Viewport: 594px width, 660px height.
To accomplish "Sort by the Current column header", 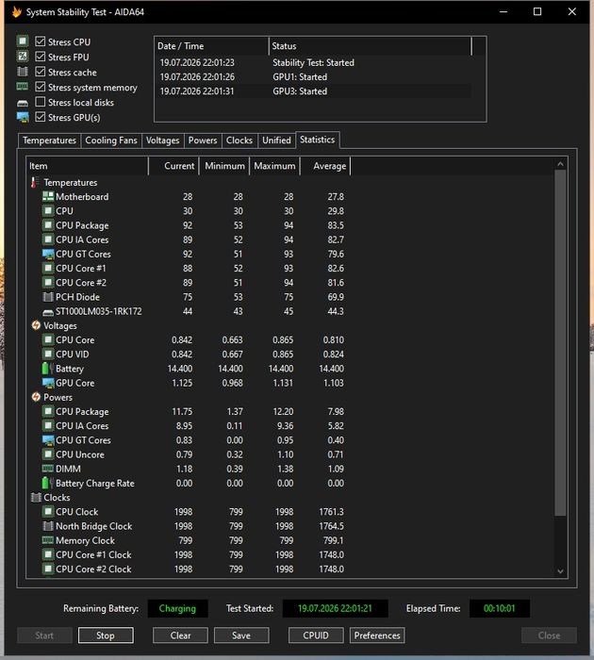I will (173, 166).
